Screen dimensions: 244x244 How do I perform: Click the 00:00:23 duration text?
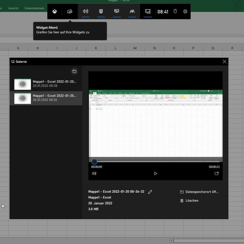214,167
